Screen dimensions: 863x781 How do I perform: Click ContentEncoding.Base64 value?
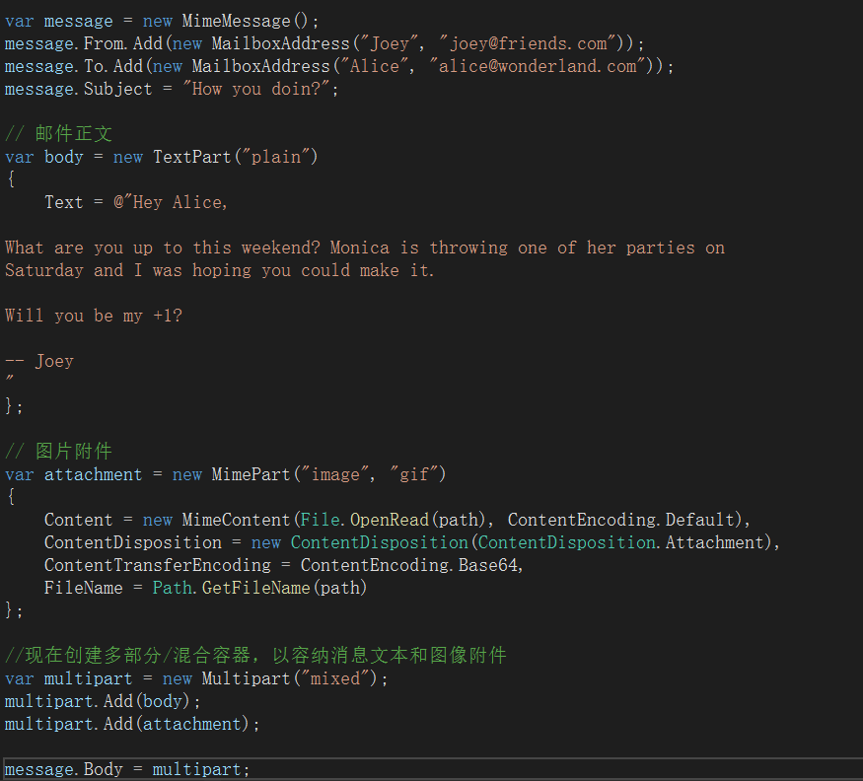pos(410,565)
